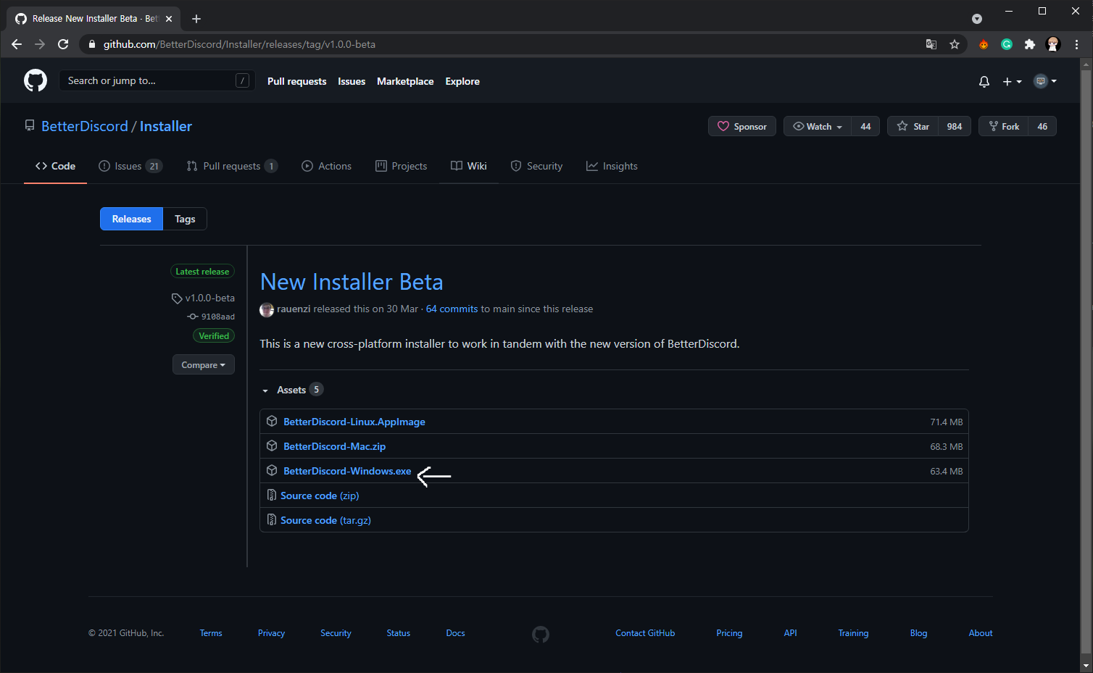1093x673 pixels.
Task: Open a new browser tab
Action: click(196, 19)
